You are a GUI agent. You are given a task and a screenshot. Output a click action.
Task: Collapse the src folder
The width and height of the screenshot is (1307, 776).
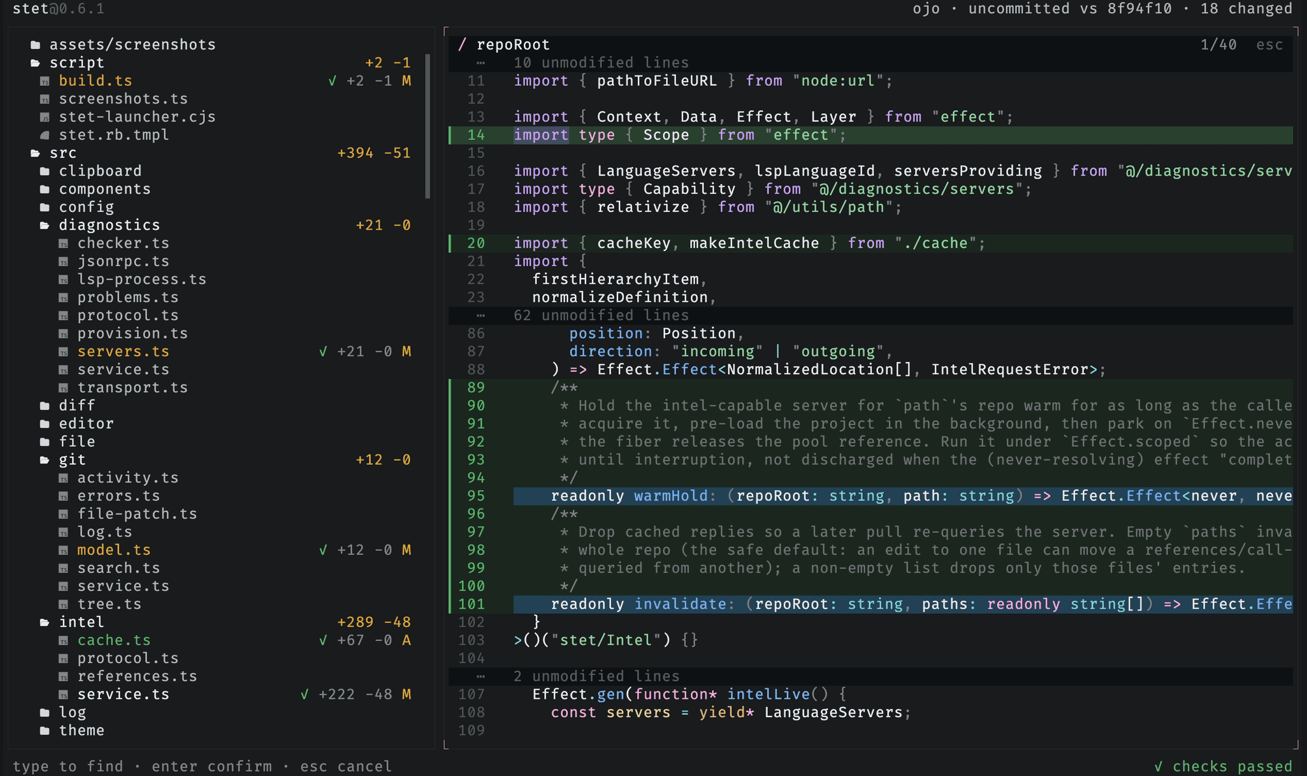click(x=36, y=153)
